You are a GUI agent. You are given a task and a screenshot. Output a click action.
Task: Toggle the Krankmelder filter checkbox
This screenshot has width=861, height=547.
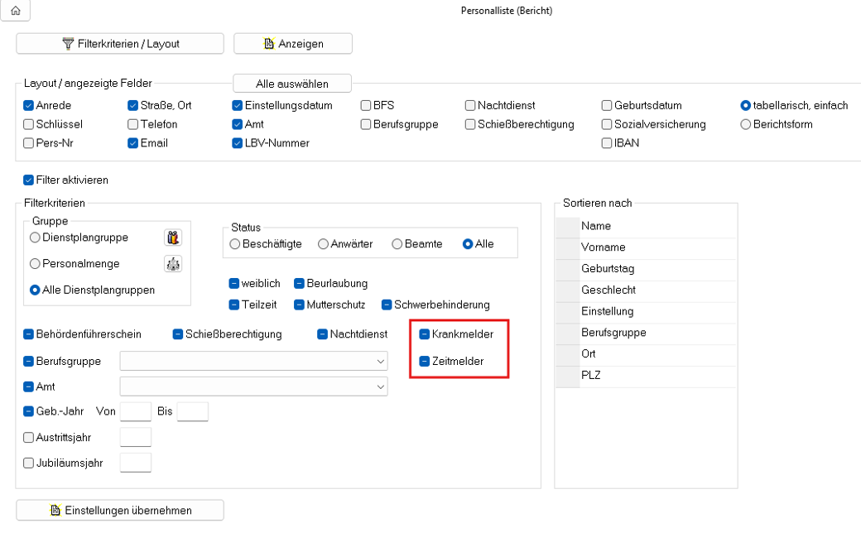point(425,334)
